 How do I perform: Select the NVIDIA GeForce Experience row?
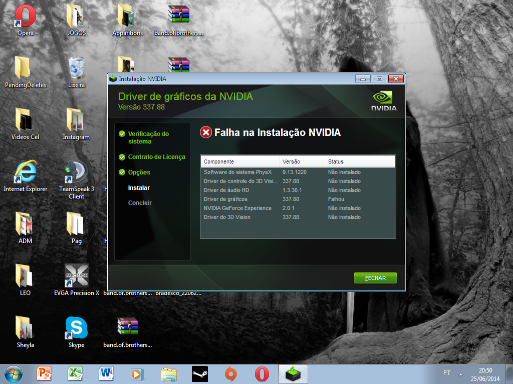[x=298, y=208]
